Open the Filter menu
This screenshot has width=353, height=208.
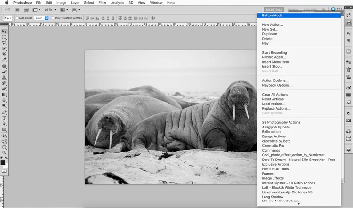[x=103, y=3]
